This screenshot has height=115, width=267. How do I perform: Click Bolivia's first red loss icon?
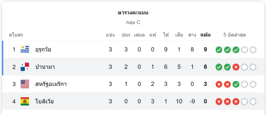219,102
